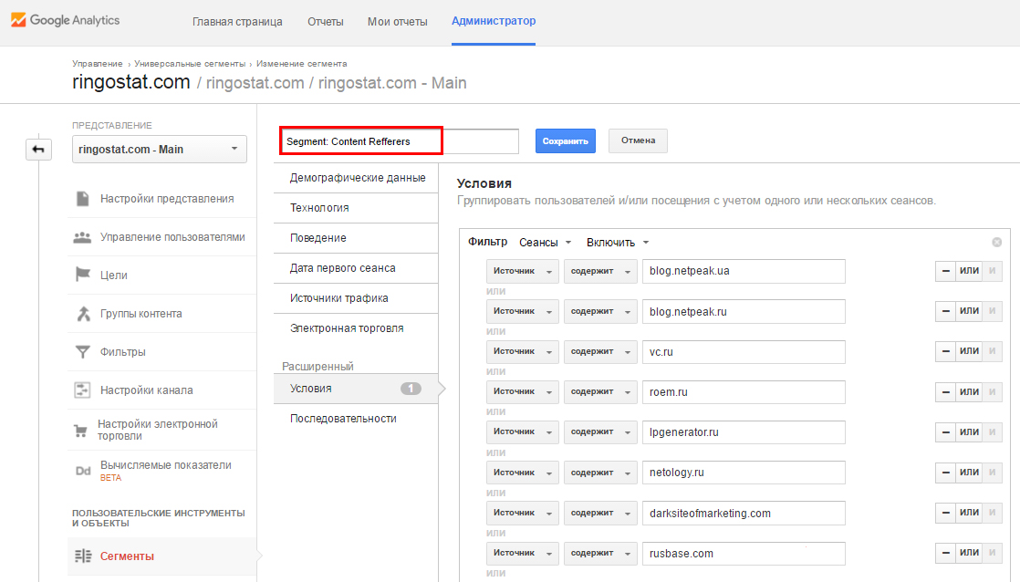Open содержит dropdown for blog.netpeak.ua row
Screen dimensions: 1020x582
click(x=600, y=271)
